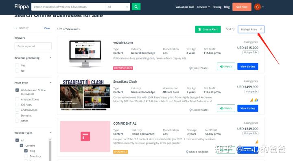The height and width of the screenshot is (161, 293).
Task: Check the Other asset type checkbox
Action: coord(17,121)
